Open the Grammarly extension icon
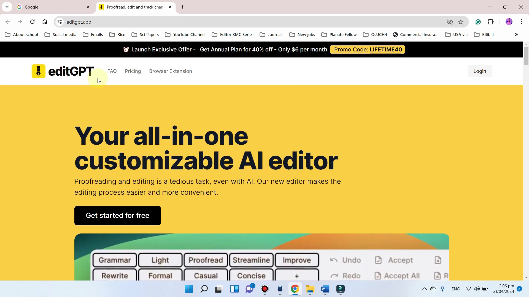This screenshot has width=529, height=297. [478, 22]
